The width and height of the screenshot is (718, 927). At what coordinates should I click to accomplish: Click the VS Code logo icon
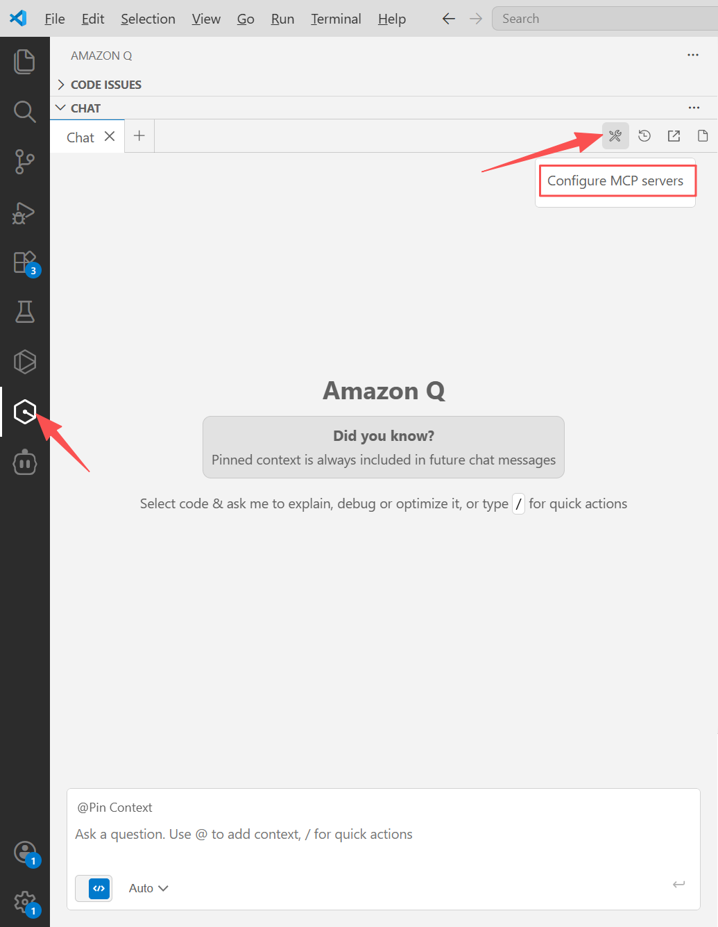point(18,18)
